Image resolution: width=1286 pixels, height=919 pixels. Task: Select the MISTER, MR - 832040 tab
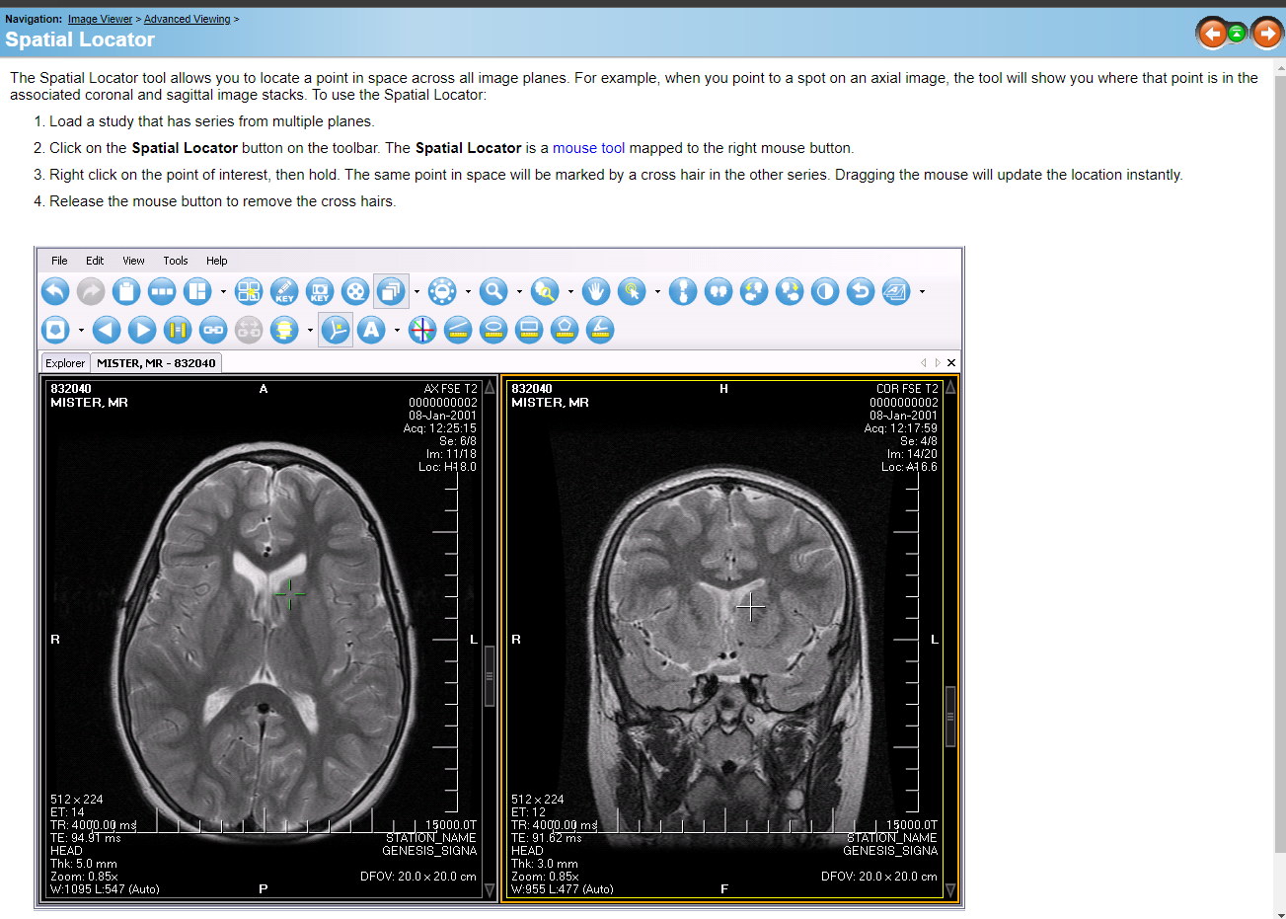[156, 363]
